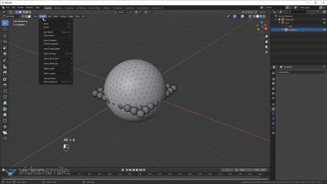Activate the Transform tool
The height and width of the screenshot is (184, 327).
[5, 54]
